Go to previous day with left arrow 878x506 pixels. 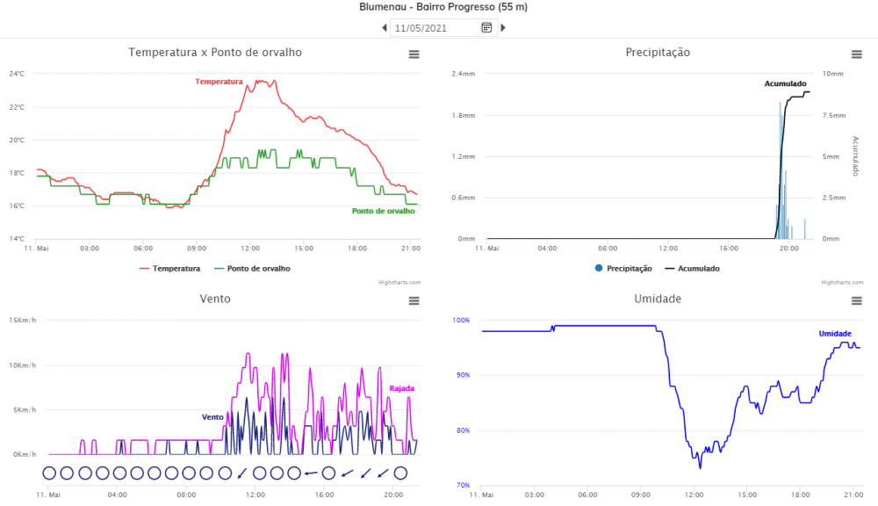click(x=385, y=27)
